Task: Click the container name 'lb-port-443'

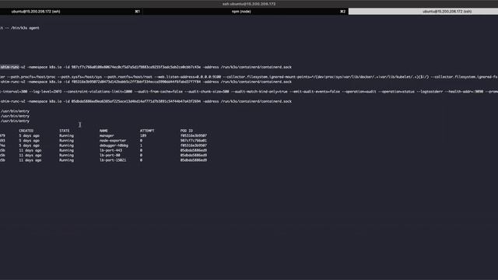Action: tap(110, 150)
